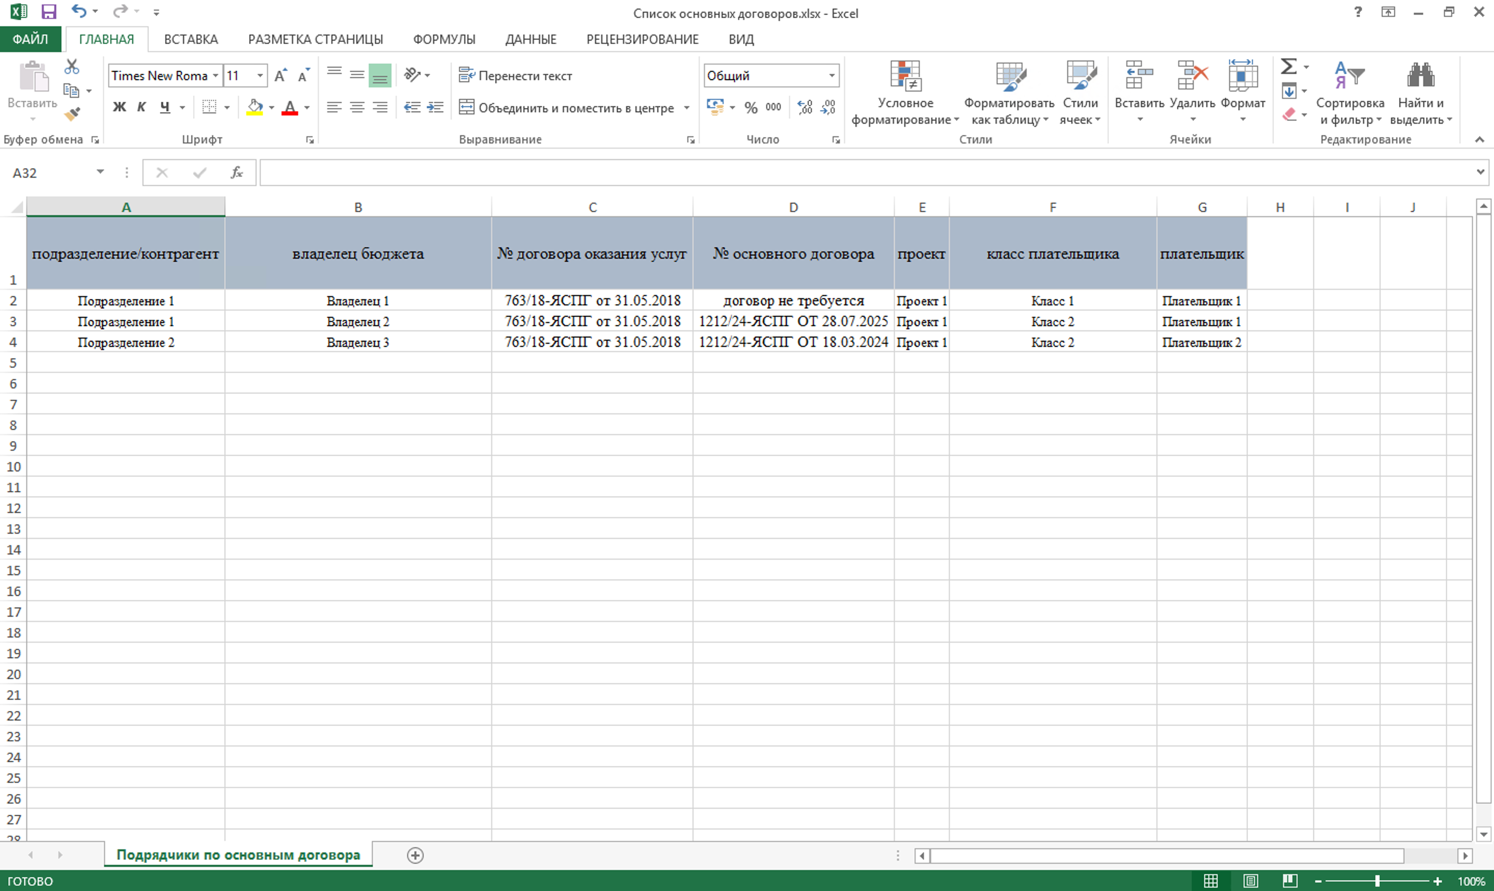This screenshot has height=891, width=1494.
Task: Click the Cut scissors icon
Action: [x=72, y=66]
